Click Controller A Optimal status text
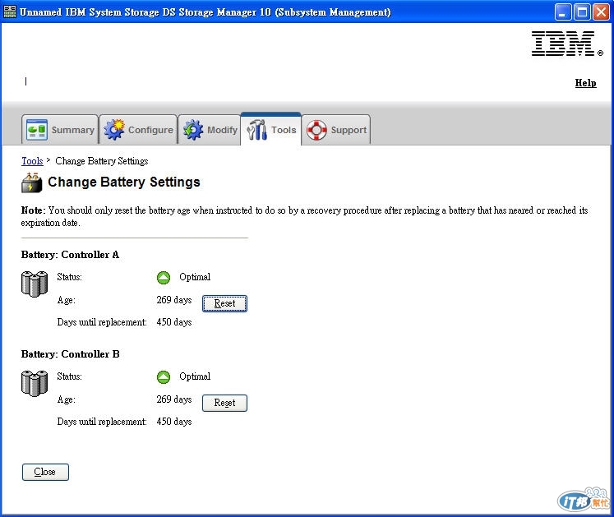614x517 pixels. (x=195, y=277)
